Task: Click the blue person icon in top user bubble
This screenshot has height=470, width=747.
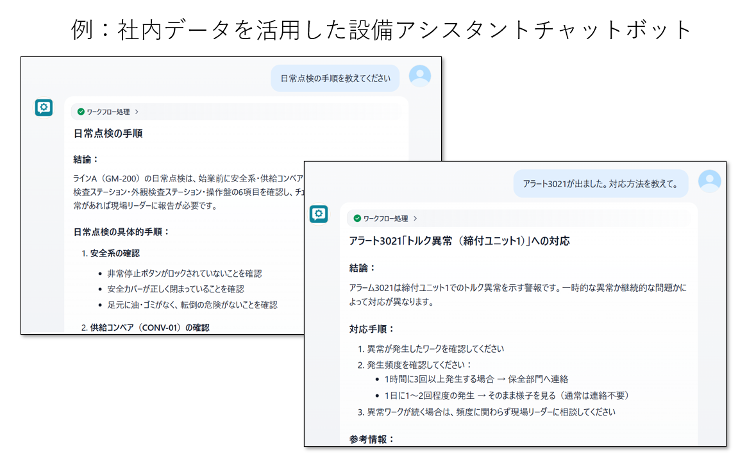Action: tap(420, 76)
